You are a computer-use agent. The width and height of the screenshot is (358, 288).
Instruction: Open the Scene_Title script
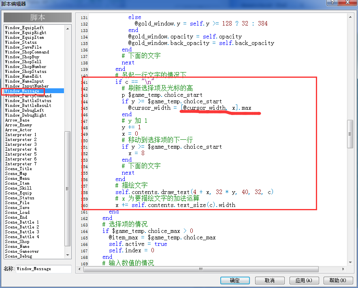19,169
